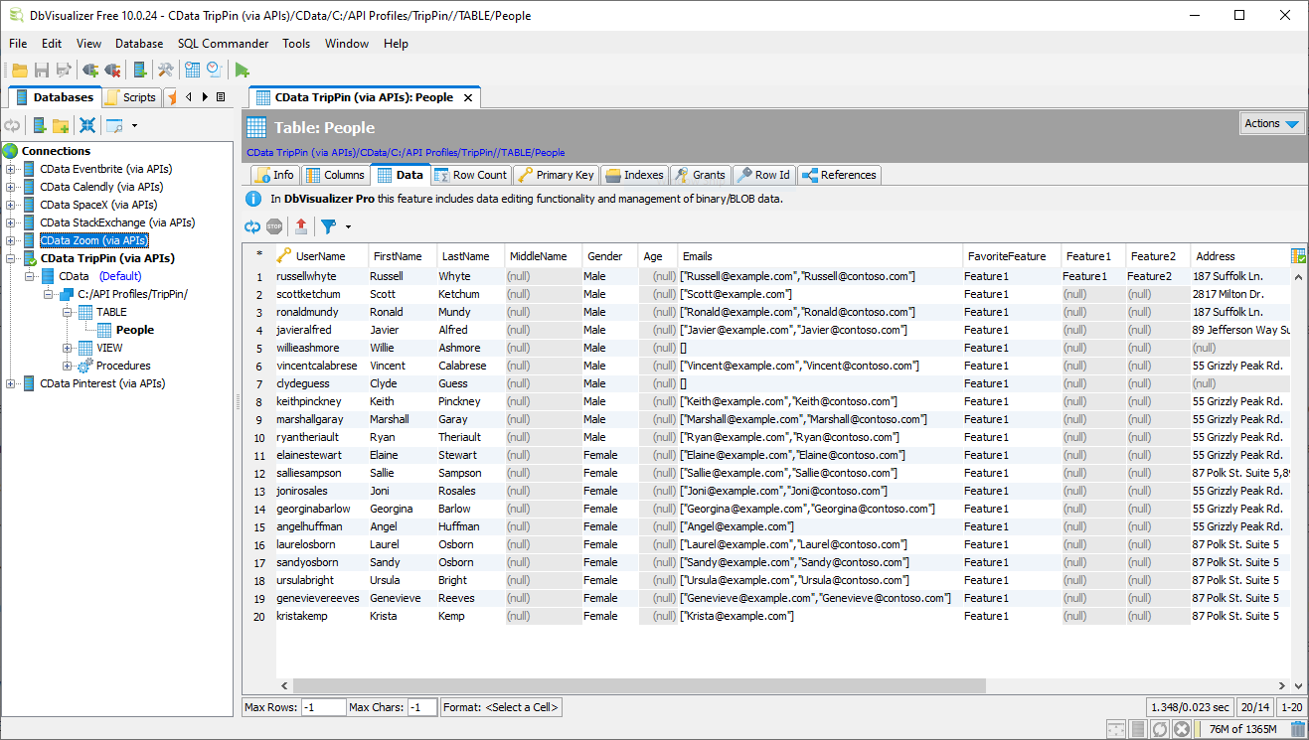Click the Open File folder icon in main toolbar

tap(20, 70)
